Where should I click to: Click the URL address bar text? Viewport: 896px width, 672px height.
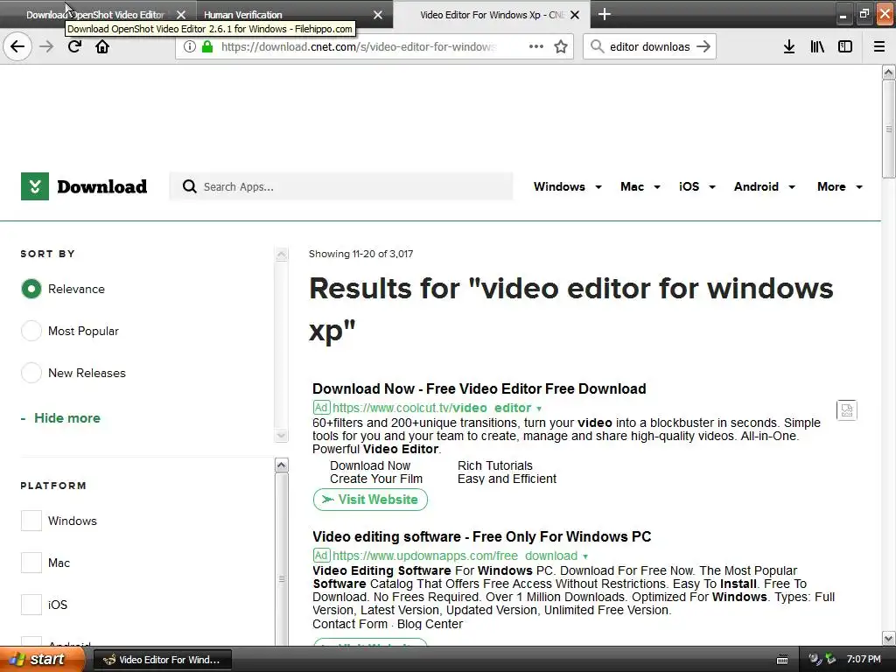tap(359, 47)
